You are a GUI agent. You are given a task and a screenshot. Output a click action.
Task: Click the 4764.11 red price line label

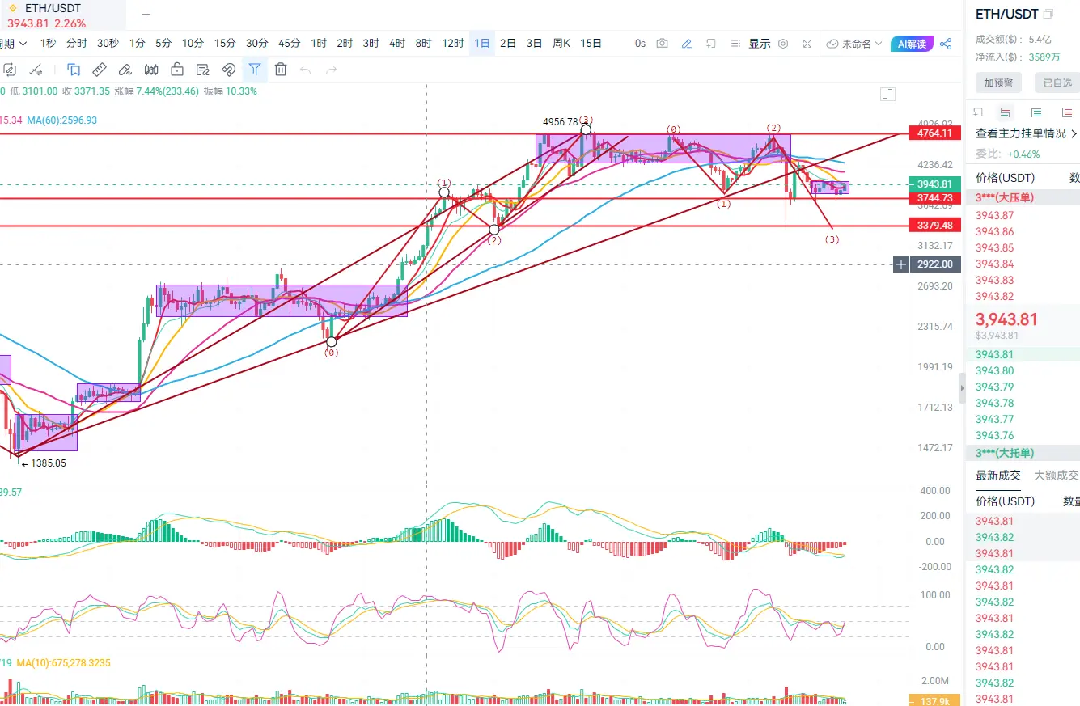[x=934, y=133]
